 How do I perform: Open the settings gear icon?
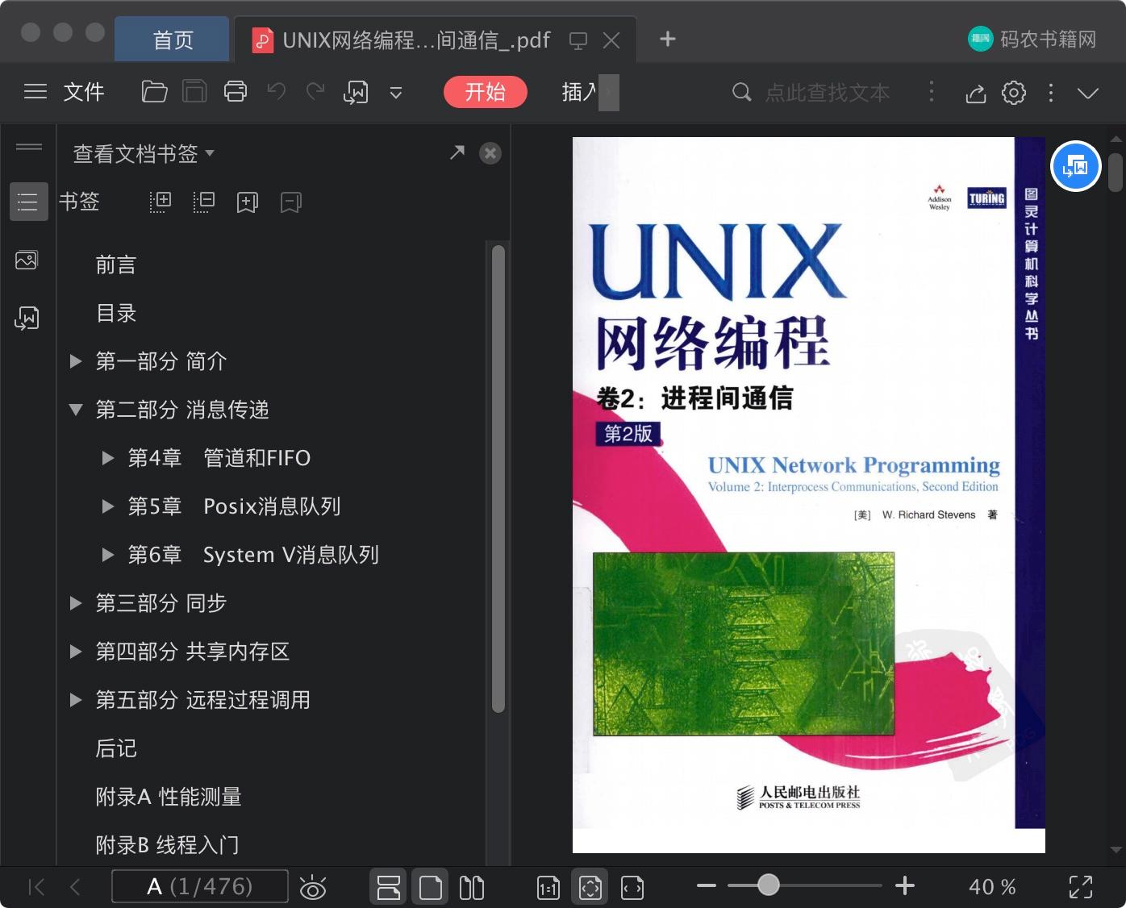click(x=1014, y=93)
